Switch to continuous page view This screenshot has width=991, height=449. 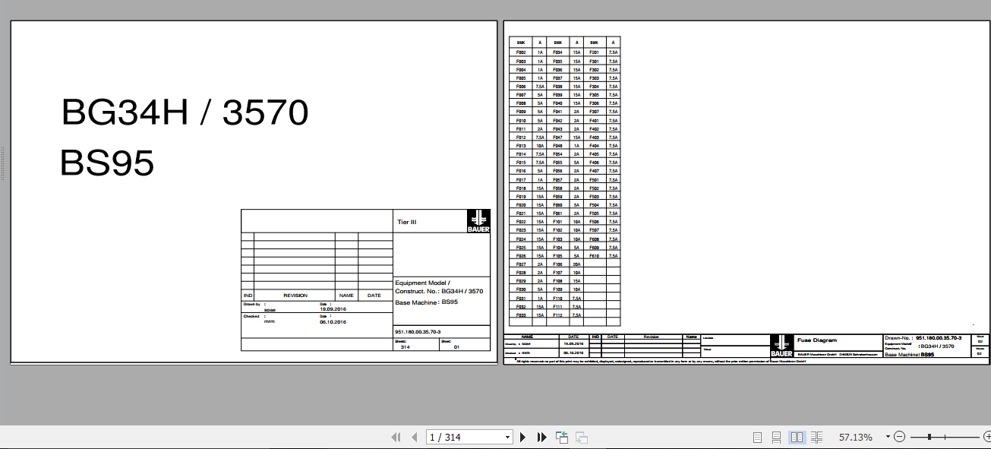776,437
